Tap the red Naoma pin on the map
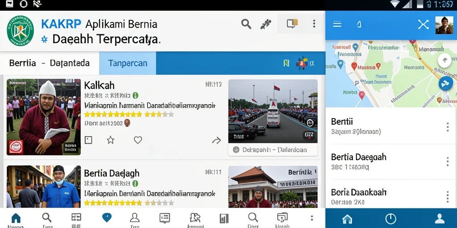 point(354,66)
